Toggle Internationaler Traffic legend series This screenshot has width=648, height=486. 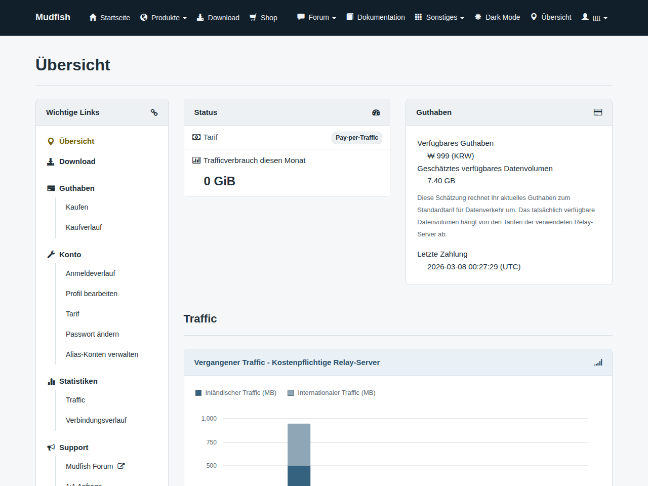tap(332, 393)
